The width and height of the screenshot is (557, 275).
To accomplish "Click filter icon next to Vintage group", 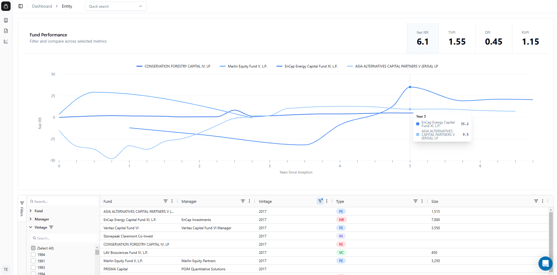I will [51, 227].
